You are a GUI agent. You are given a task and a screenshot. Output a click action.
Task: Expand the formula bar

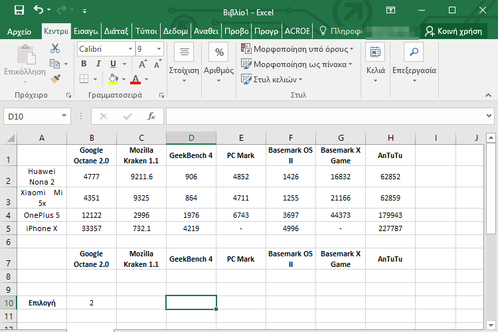click(489, 116)
